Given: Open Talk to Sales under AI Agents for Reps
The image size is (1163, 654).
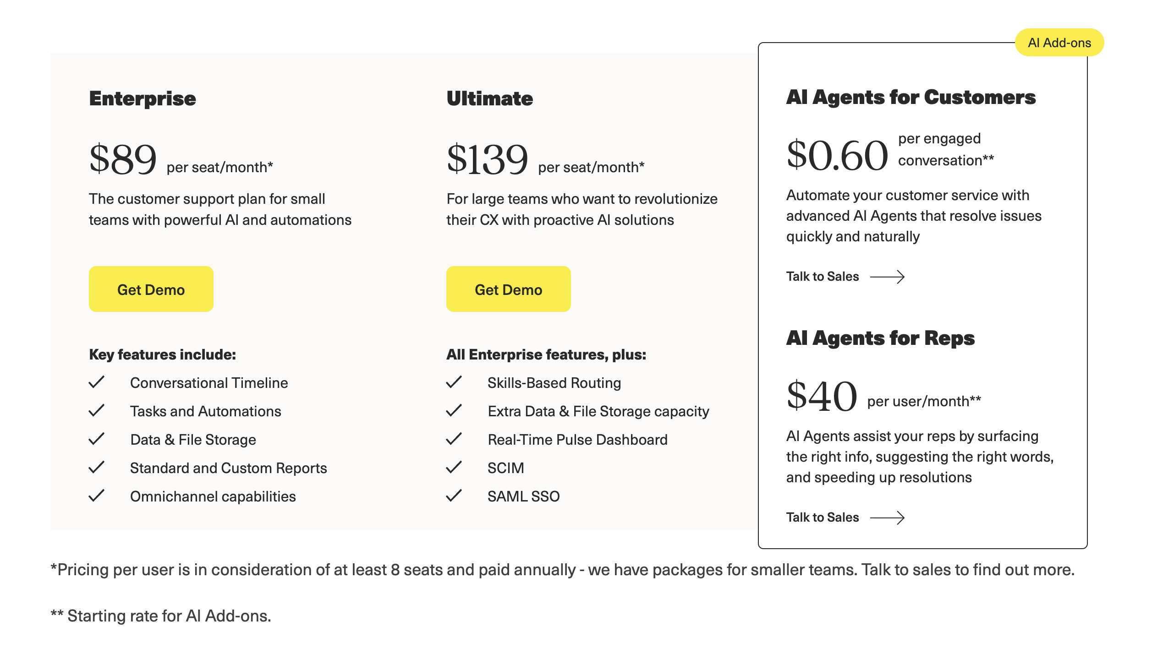Looking at the screenshot, I should (x=823, y=517).
